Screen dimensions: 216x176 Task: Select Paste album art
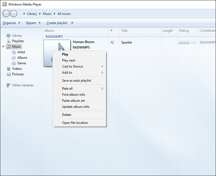(79, 100)
